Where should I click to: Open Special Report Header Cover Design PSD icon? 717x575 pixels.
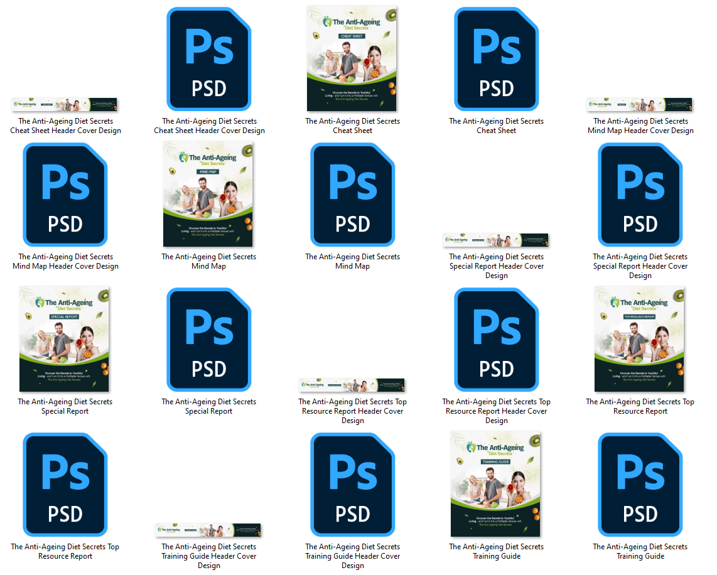pos(640,195)
